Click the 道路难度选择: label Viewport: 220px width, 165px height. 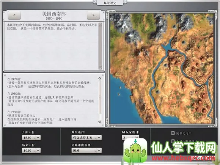tap(82, 145)
